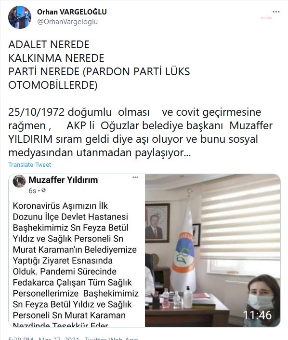Click the office photo with flag
This screenshot has height=340, width=288.
point(213,250)
